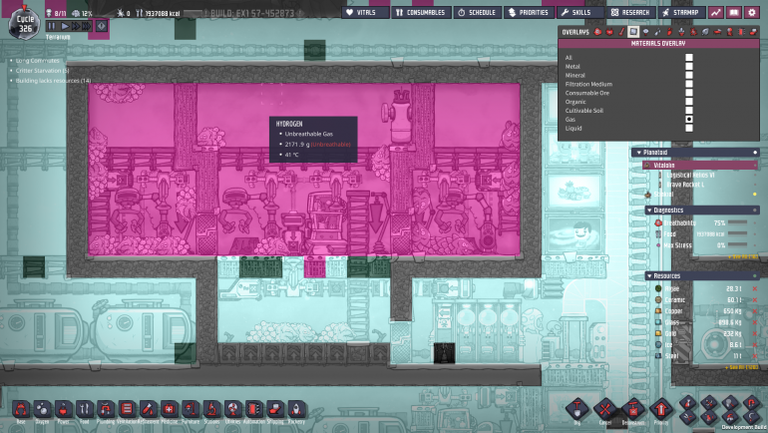Select the Brave Rocket L entry
The height and width of the screenshot is (433, 768).
pos(684,185)
